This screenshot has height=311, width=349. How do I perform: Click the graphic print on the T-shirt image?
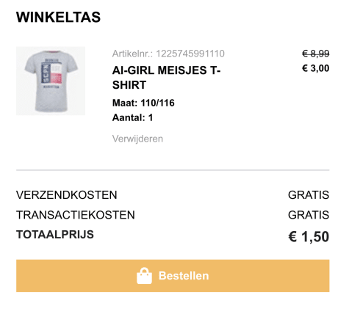click(x=51, y=74)
